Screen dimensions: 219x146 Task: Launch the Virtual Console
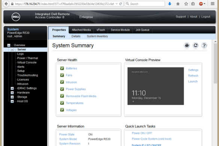193,82
